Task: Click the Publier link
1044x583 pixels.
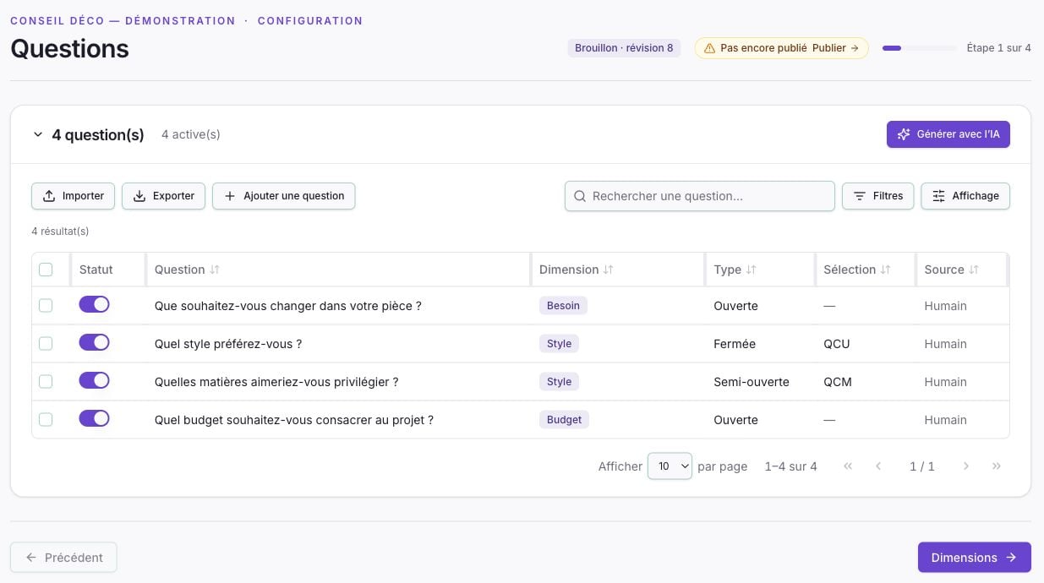Action: (835, 48)
